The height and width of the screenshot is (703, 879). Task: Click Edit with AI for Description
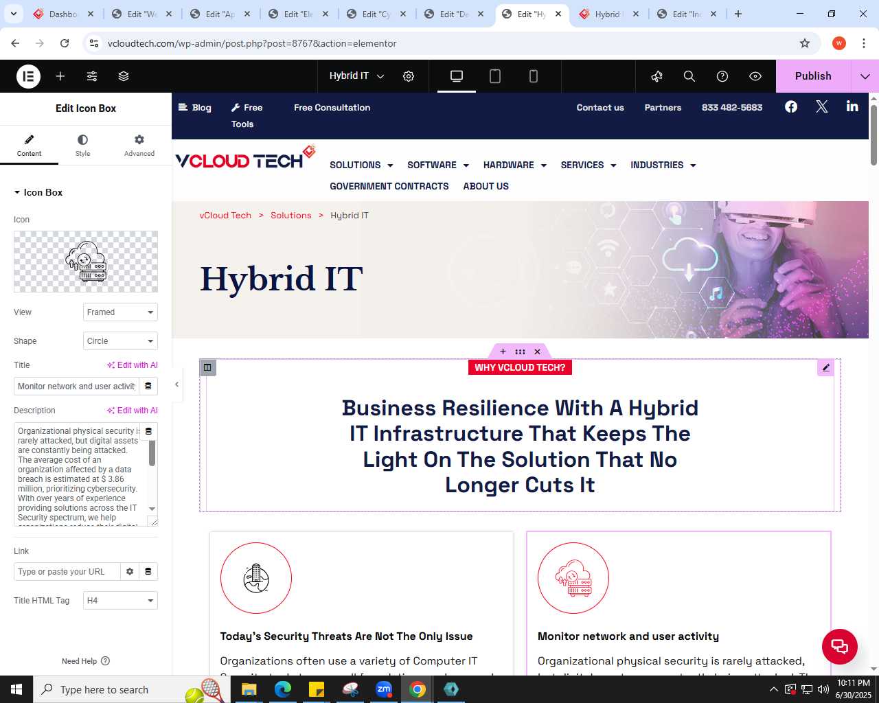[x=133, y=411]
